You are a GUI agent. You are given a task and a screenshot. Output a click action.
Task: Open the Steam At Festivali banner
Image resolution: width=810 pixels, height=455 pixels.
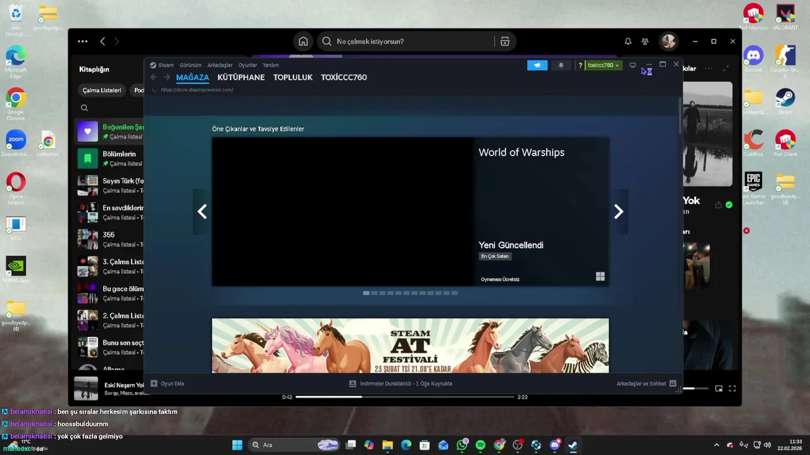pyautogui.click(x=410, y=346)
